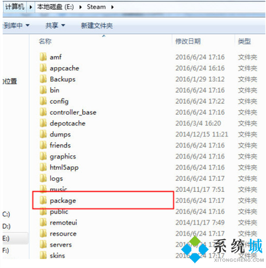Click the Backups folder icon
Image resolution: width=266 pixels, height=268 pixels.
click(x=43, y=80)
